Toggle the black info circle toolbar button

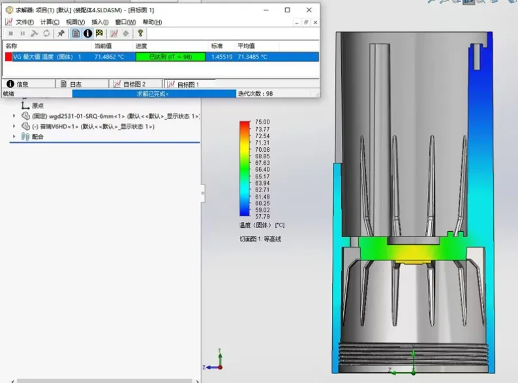pyautogui.click(x=87, y=33)
